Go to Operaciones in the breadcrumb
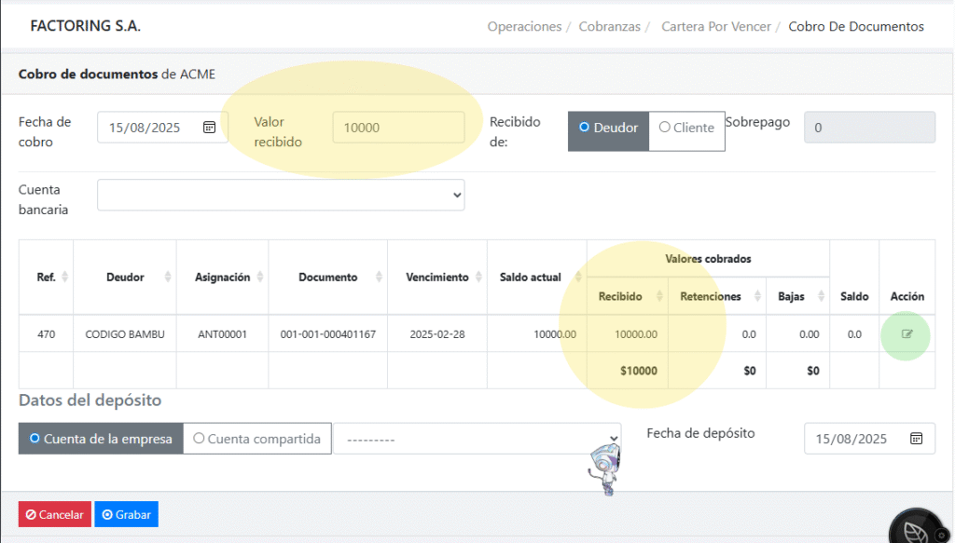This screenshot has height=543, width=955. (x=524, y=26)
